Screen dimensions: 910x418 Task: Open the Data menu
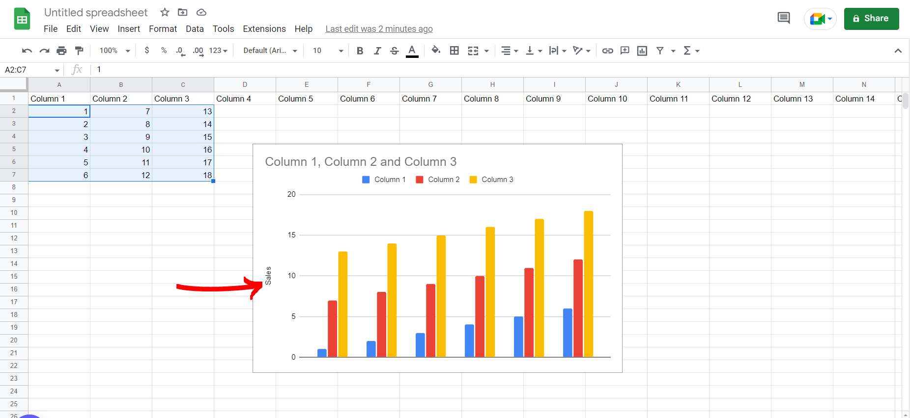(195, 29)
